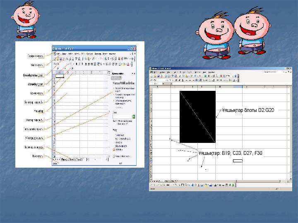Click New workbook icon in left Excel window
Image resolution: width=298 pixels, height=223 pixels.
point(55,59)
